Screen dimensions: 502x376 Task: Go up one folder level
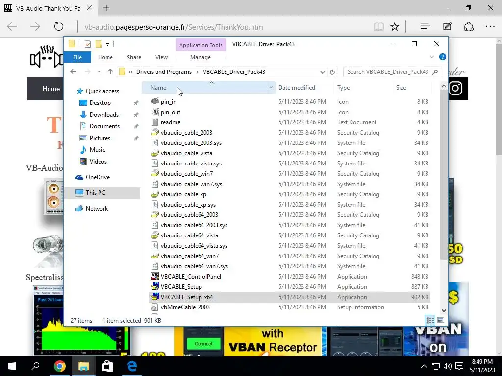110,71
